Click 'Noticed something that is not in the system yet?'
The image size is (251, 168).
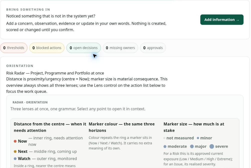(51, 16)
